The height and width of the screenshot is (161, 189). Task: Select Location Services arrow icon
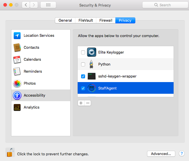click(x=17, y=36)
